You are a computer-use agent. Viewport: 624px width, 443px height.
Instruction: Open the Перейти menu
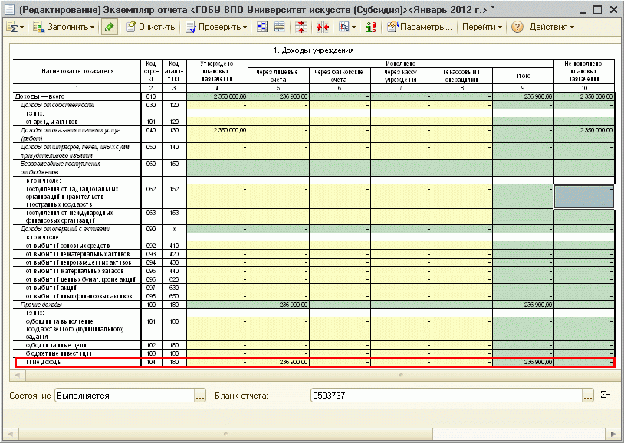pos(482,27)
